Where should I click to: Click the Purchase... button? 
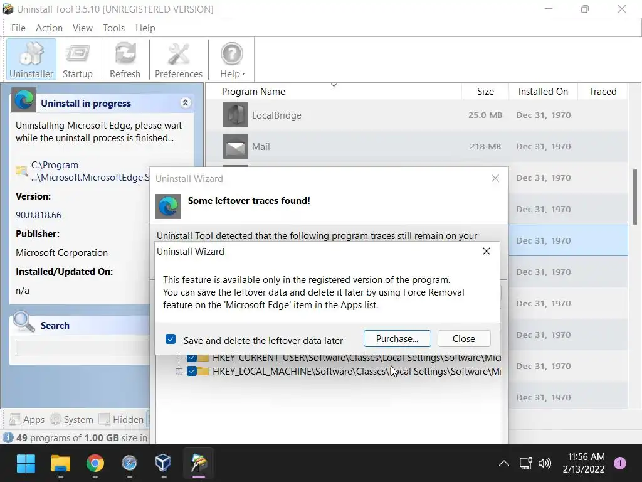[397, 338]
